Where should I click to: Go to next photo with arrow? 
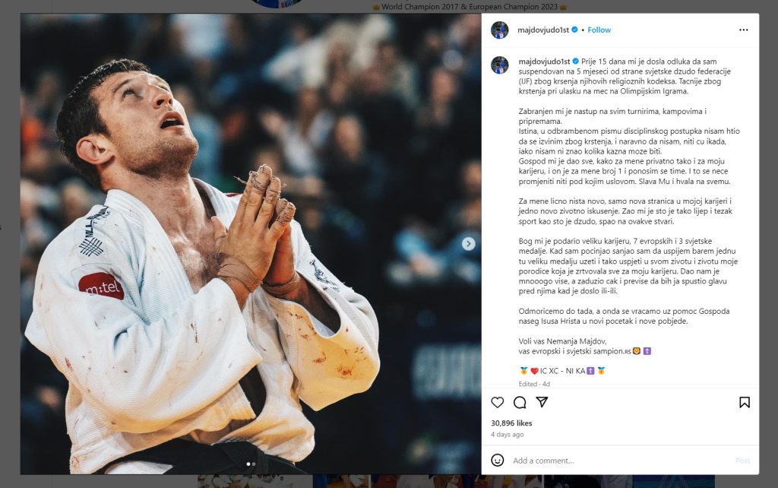[x=468, y=243]
